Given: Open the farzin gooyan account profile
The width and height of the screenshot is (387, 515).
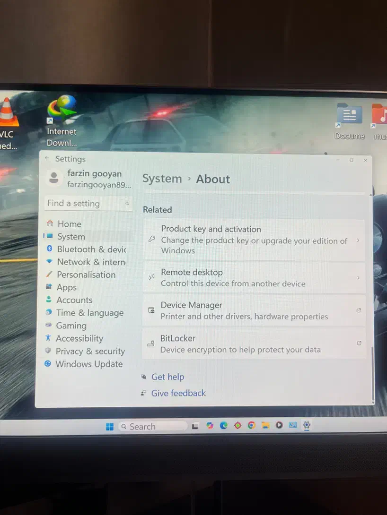Looking at the screenshot, I should (89, 179).
